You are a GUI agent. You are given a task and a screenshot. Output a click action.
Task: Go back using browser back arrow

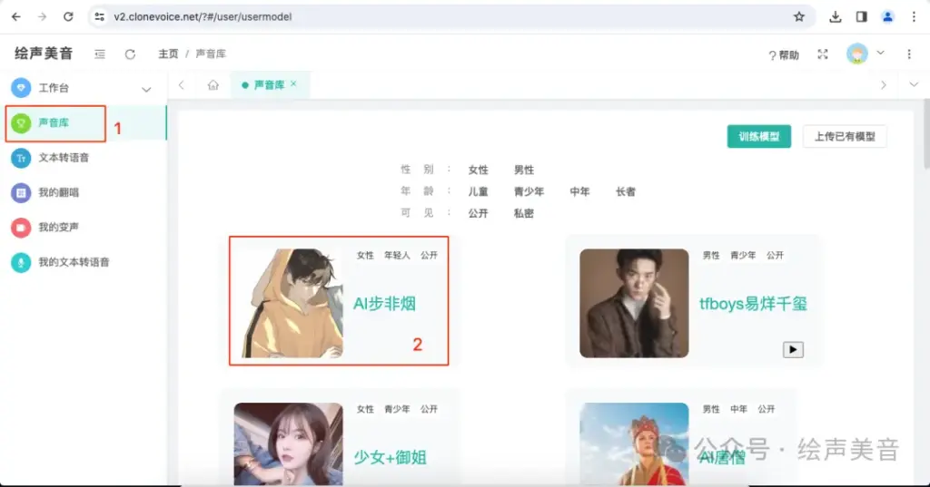(16, 16)
